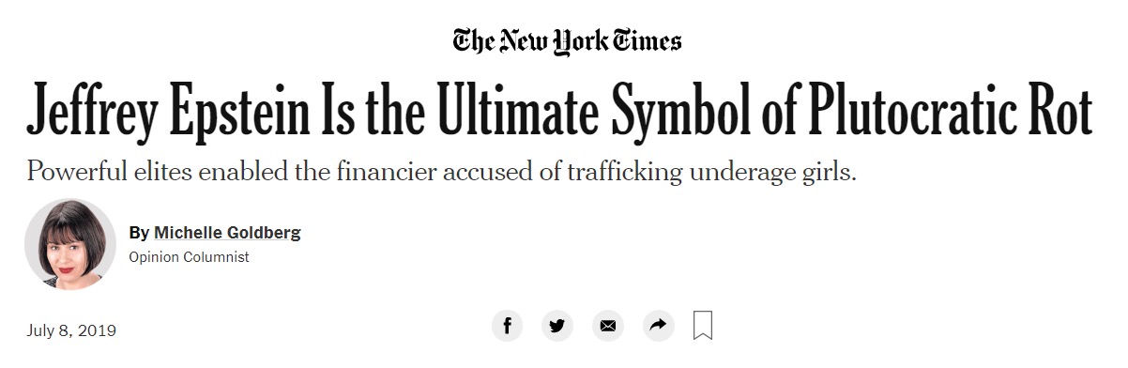Save the article with the bookmark icon
Viewport: 1128px width, 368px height.
click(x=703, y=326)
